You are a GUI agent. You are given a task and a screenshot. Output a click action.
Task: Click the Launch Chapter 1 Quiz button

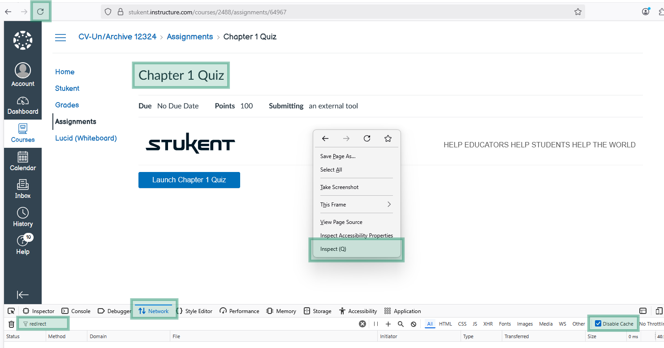[x=189, y=180]
